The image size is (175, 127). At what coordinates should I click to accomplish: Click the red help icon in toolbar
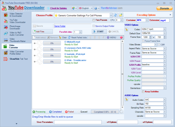coord(121,37)
